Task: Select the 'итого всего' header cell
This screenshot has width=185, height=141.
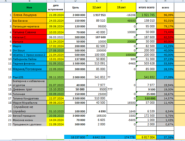Action: tap(146, 7)
